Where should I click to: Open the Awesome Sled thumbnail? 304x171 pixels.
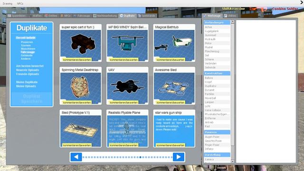pos(174,88)
